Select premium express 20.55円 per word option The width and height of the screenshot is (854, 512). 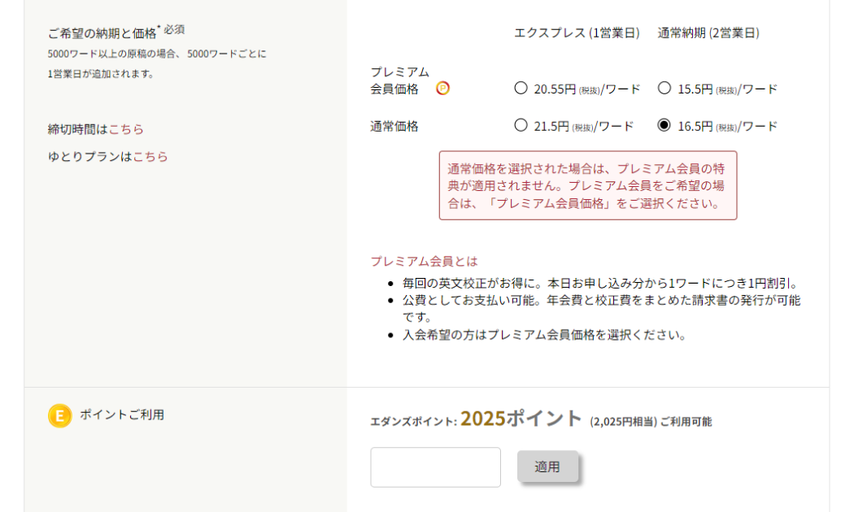click(x=521, y=88)
